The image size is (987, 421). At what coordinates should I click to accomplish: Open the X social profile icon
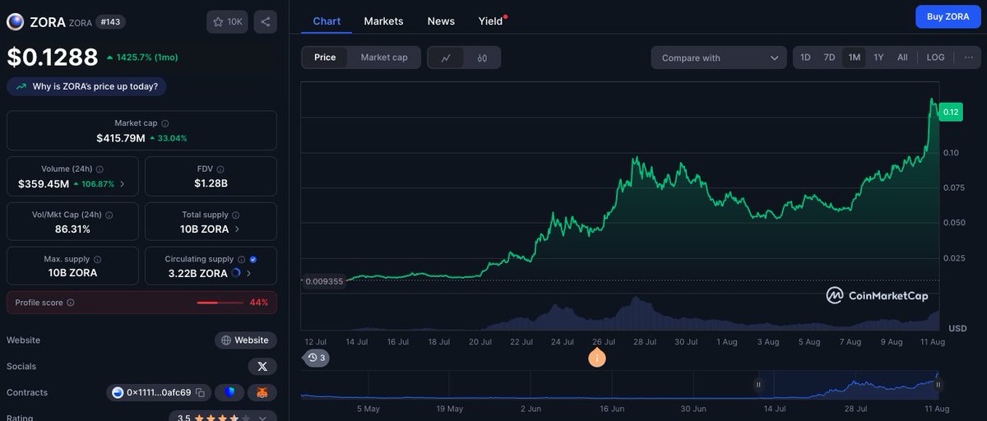262,367
